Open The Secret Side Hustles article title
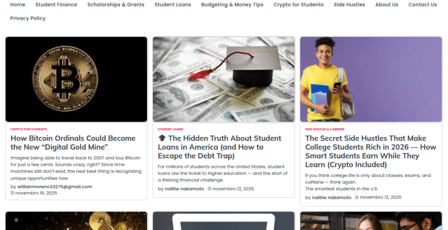This screenshot has width=448, height=230. 371,151
